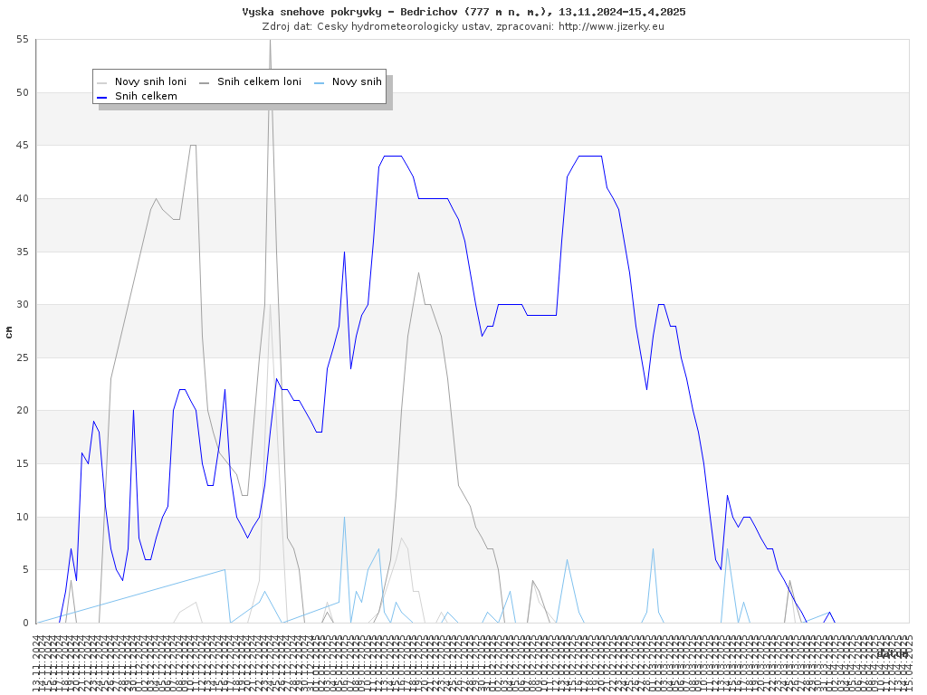This screenshot has height=695, width=927.
Task: Click the 30 tick label on the y-axis
Action: coord(22,305)
